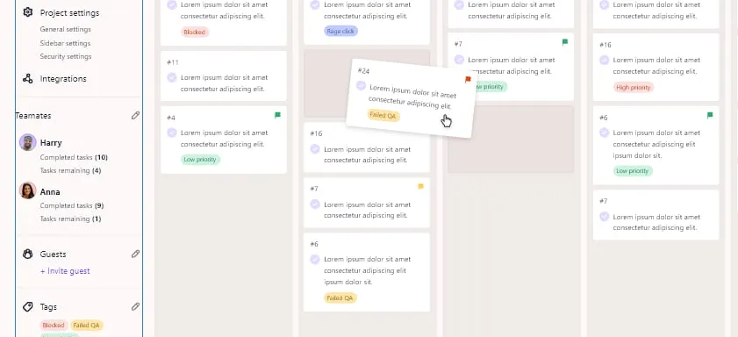Click the Failed QA tag in sidebar Tags
This screenshot has width=738, height=337.
coord(87,326)
